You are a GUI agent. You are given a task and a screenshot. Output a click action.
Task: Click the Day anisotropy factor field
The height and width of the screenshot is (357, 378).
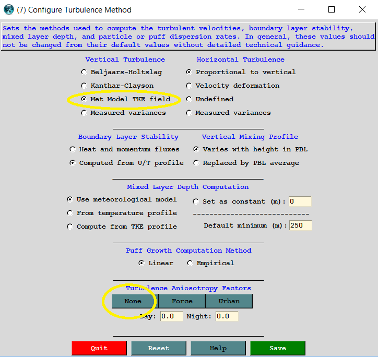171,316
